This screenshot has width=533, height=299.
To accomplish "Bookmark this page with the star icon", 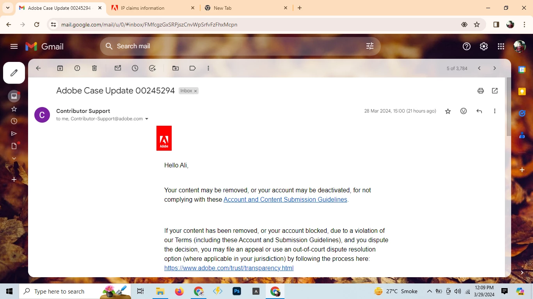I will tap(477, 25).
